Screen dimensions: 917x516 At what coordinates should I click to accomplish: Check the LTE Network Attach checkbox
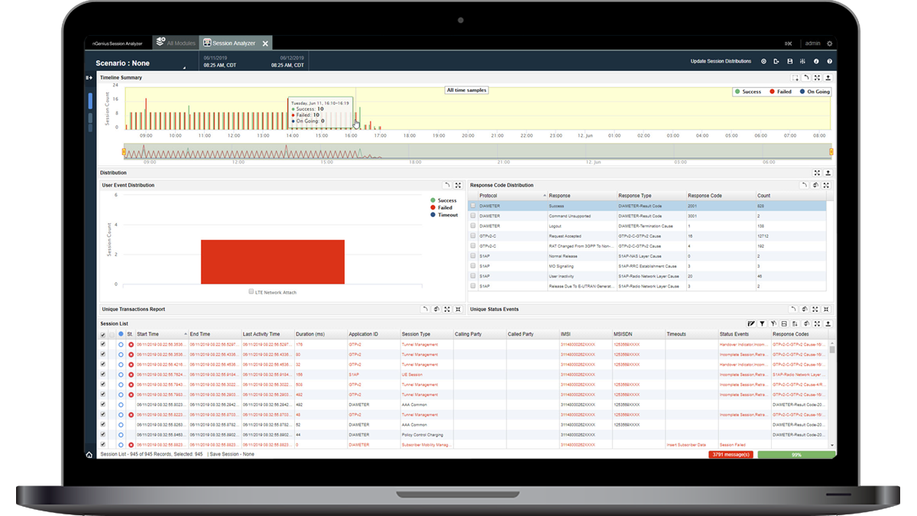[250, 291]
